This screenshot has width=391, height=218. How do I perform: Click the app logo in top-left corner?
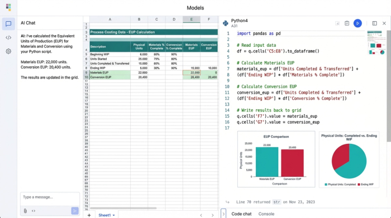click(x=8, y=7)
